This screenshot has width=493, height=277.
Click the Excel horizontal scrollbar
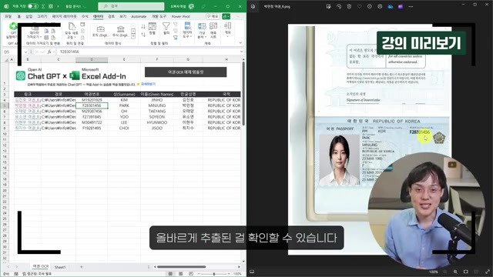coord(182,267)
